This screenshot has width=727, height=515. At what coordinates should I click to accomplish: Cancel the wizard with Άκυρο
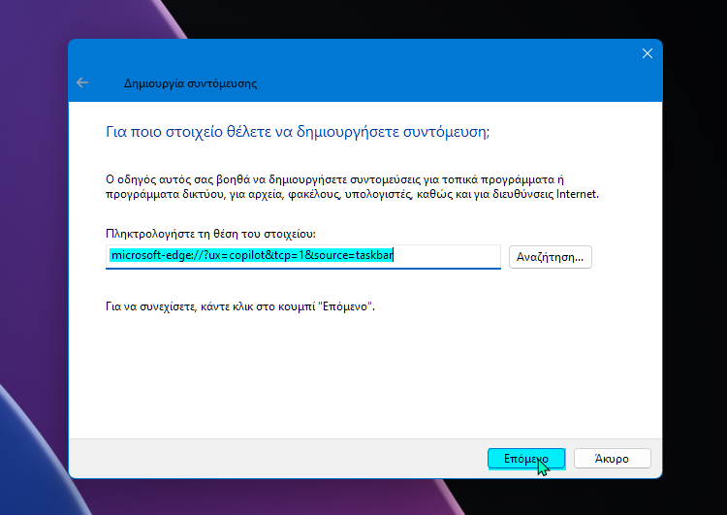[x=612, y=459]
